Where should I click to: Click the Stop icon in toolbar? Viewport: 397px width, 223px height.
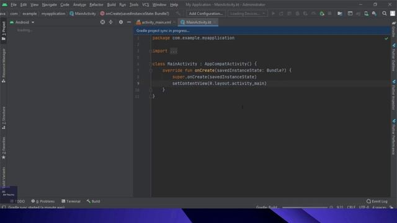coord(329,14)
